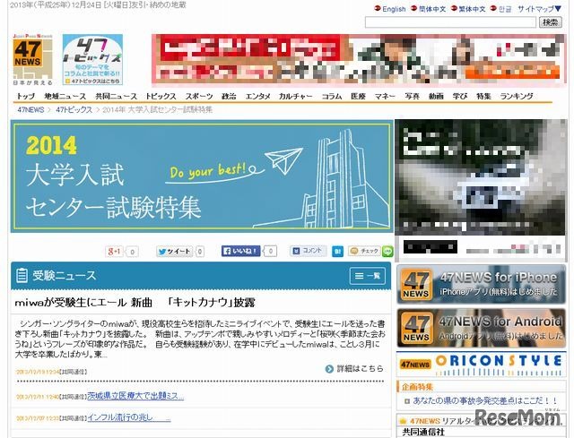Open the コラム section
Screen dimensions: 574x438
pos(332,96)
